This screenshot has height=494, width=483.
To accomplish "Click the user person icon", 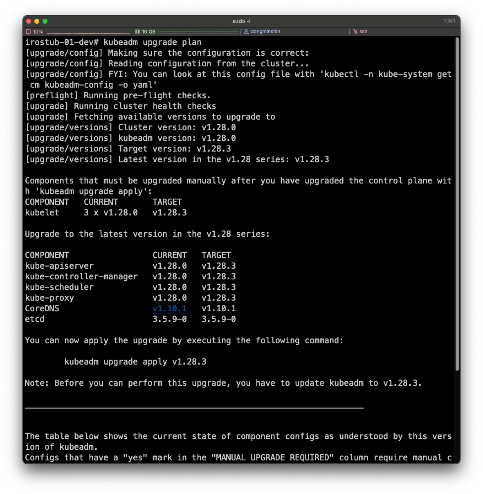I will point(246,32).
